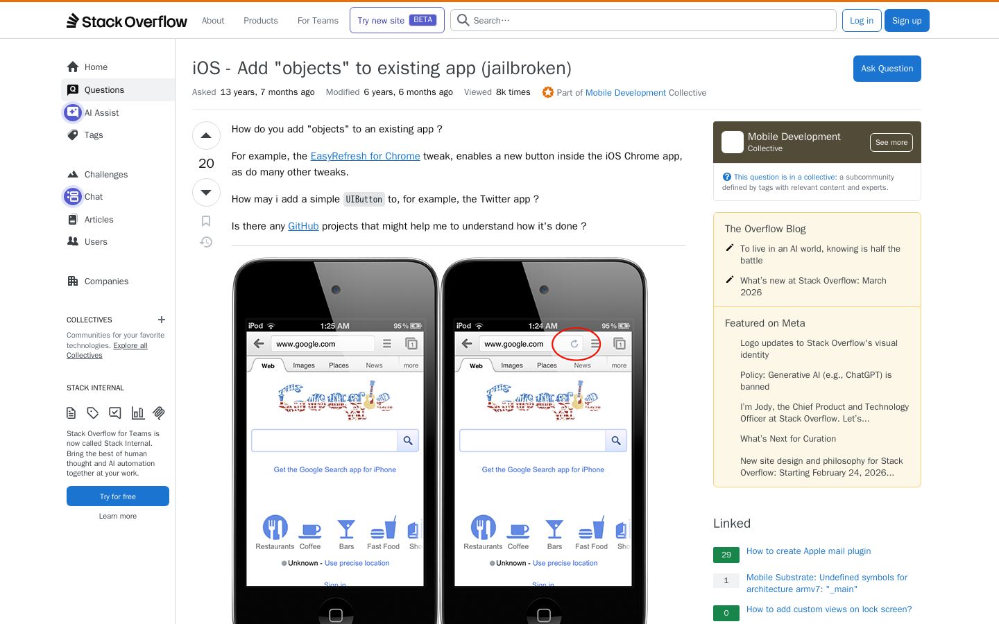Click the Try new site BETA button

point(397,20)
